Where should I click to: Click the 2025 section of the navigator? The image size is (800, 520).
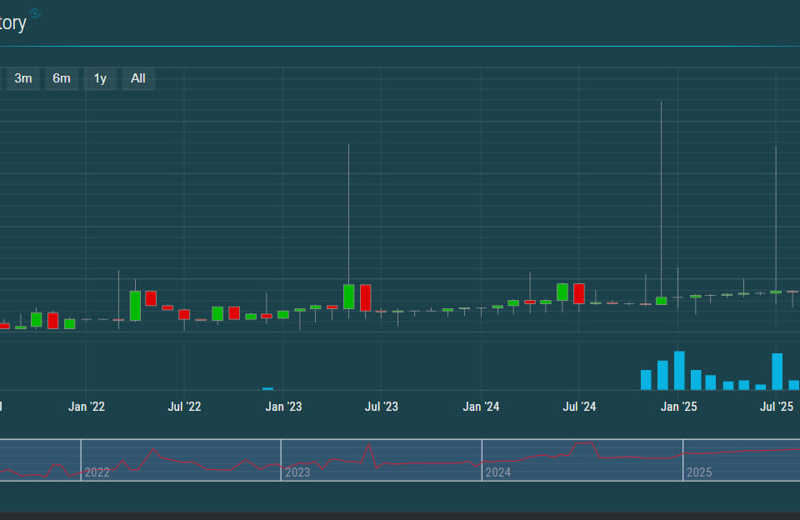(x=699, y=472)
